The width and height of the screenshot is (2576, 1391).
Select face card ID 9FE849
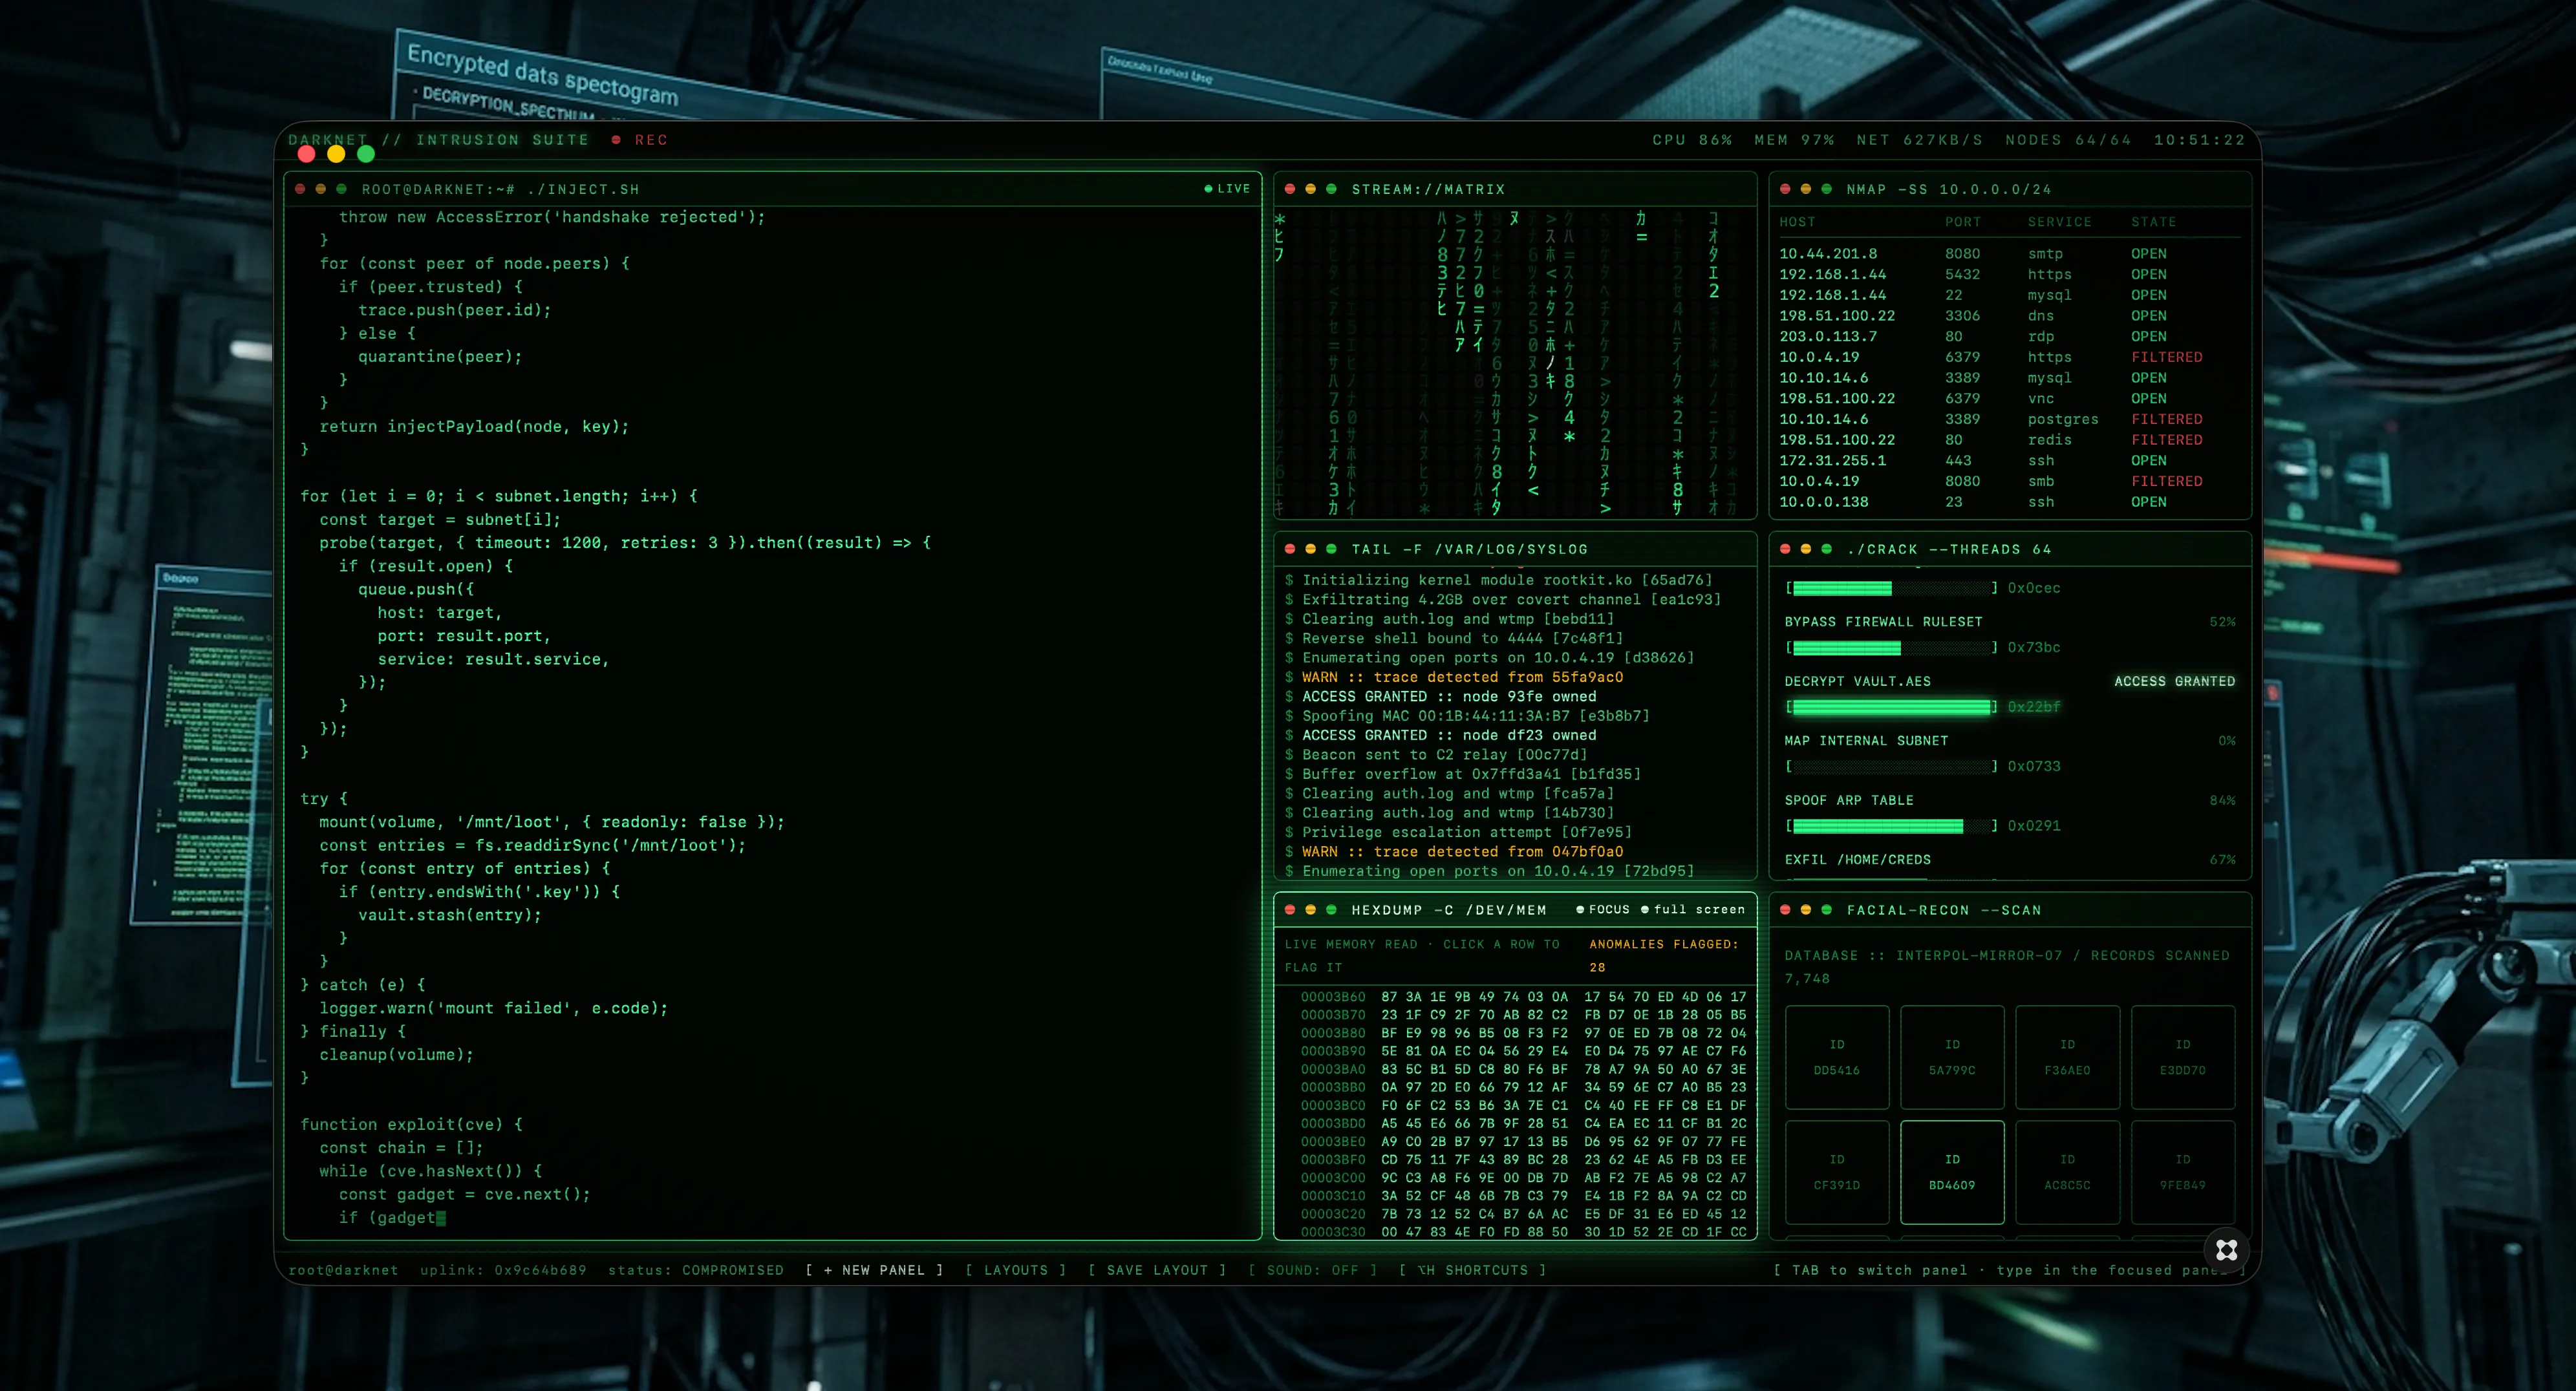[2183, 1172]
